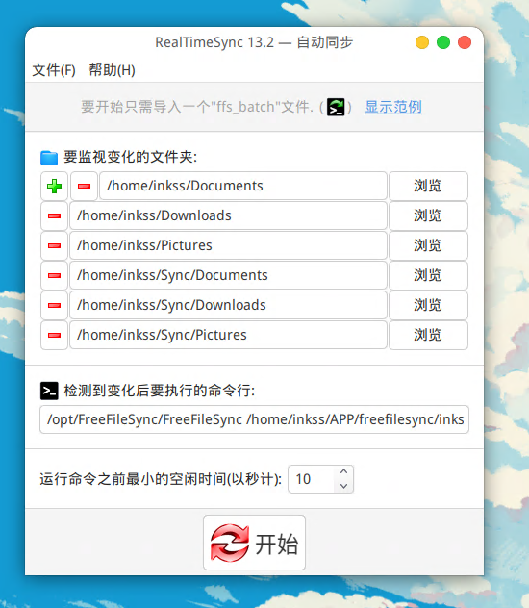Close RealTimeSync with the red button
Viewport: 529px width, 608px height.
(x=465, y=42)
